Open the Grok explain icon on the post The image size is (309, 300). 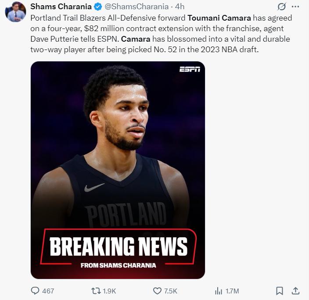[x=282, y=7]
